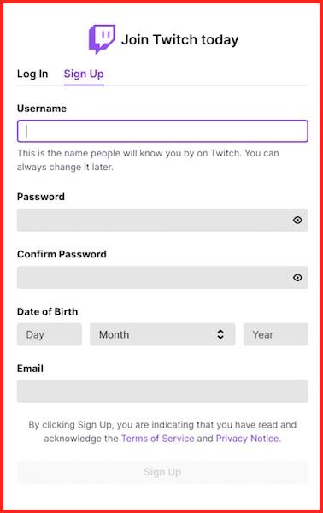The width and height of the screenshot is (323, 513).
Task: Click the Username label text
Action: (42, 109)
